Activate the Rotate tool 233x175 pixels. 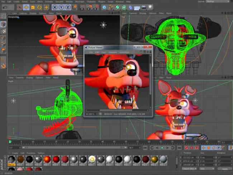click(39, 7)
